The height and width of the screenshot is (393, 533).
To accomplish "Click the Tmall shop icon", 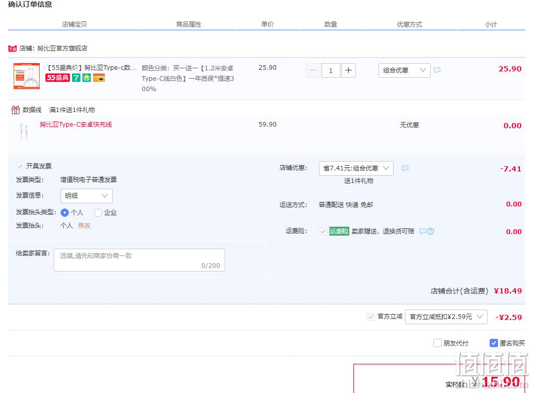I will 13,48.
